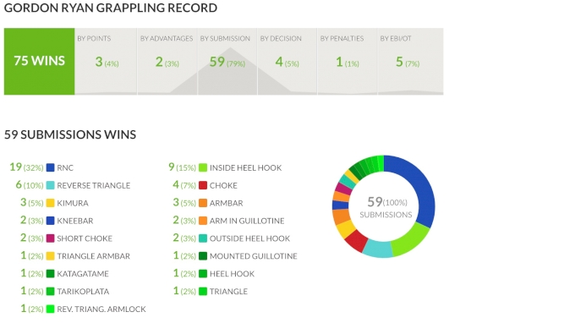The width and height of the screenshot is (575, 323).
Task: Click the Mounted Guillotine legend label
Action: (253, 256)
